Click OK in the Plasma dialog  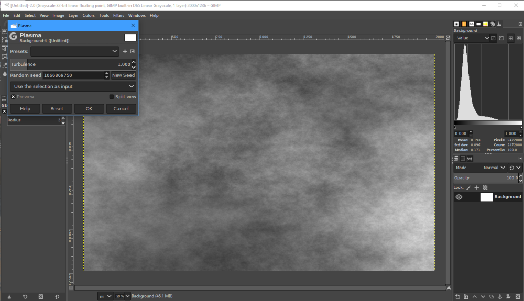click(89, 109)
